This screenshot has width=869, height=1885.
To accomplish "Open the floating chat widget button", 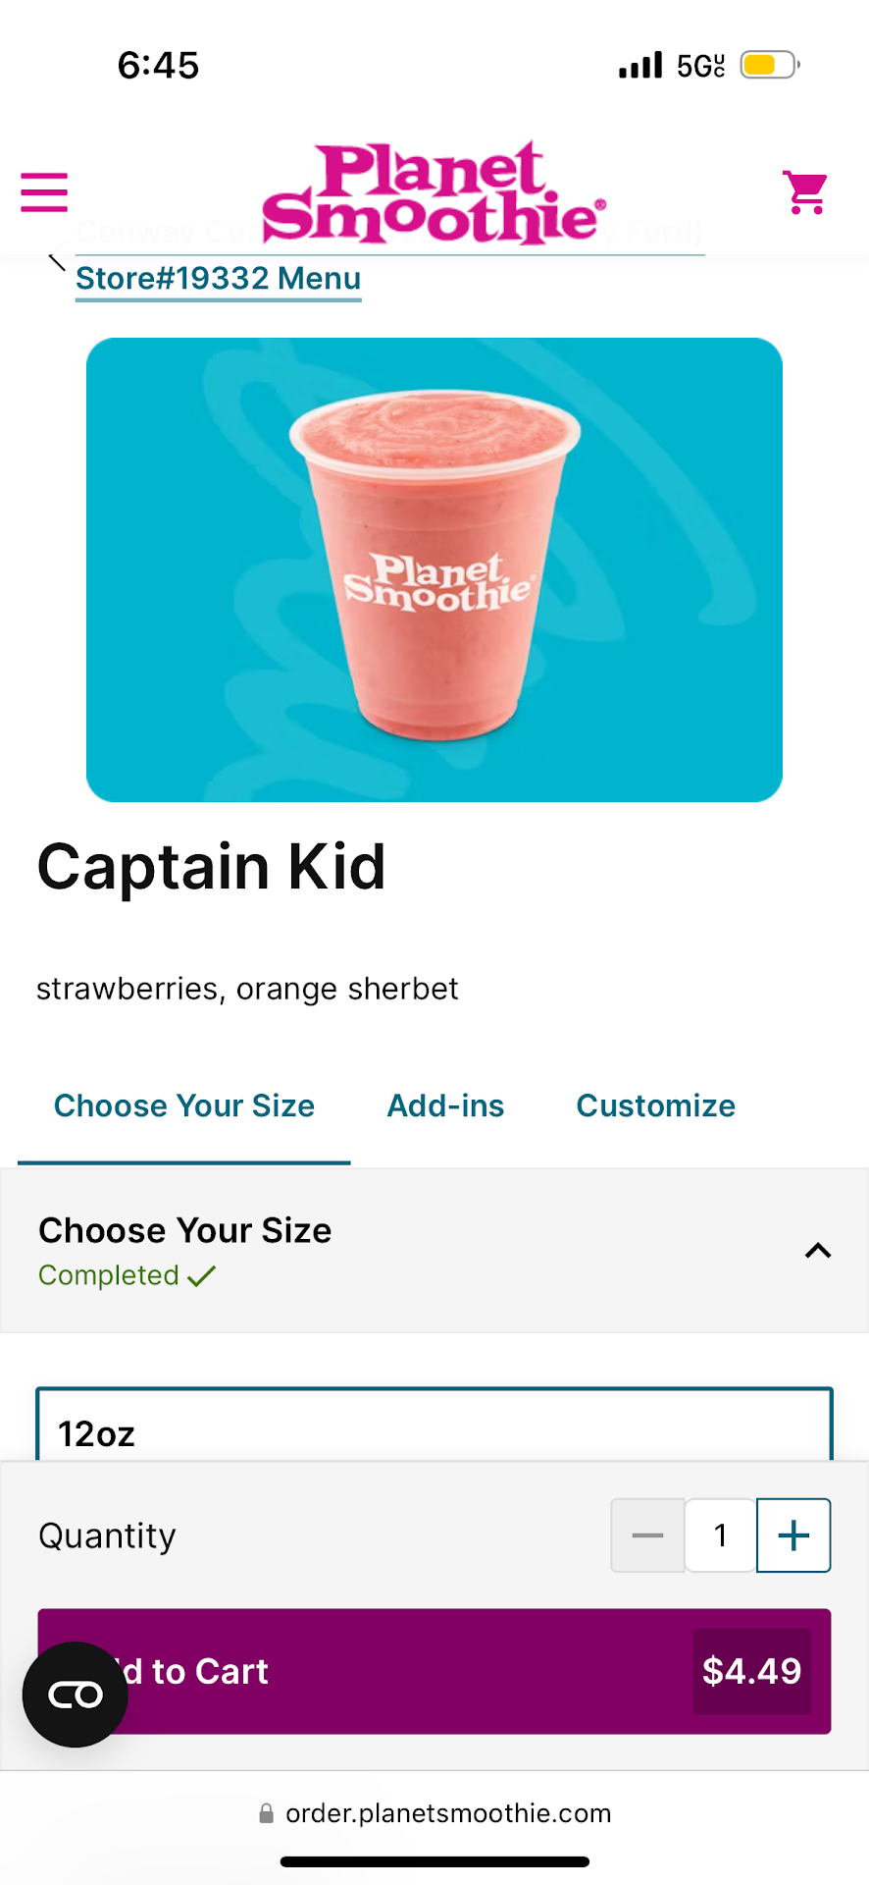I will point(76,1694).
